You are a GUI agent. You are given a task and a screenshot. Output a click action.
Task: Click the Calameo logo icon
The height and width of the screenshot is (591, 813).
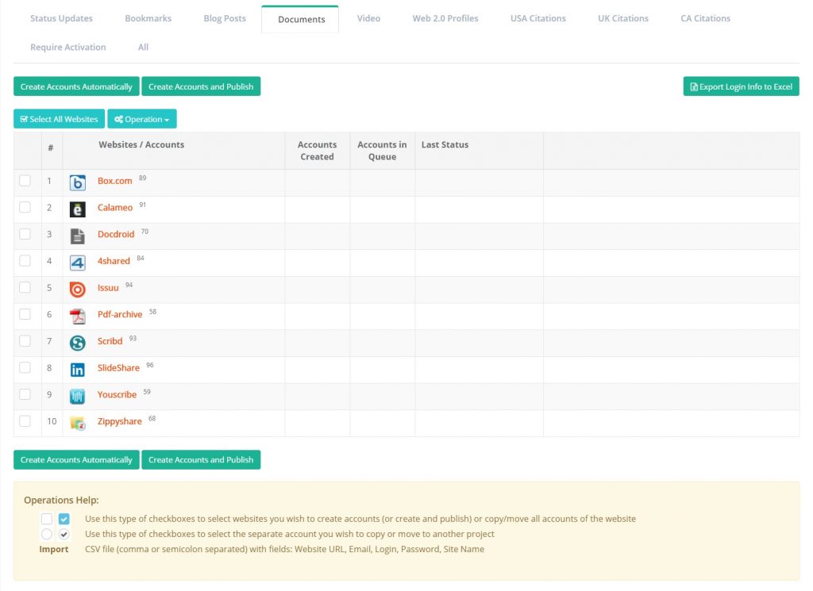(x=78, y=209)
